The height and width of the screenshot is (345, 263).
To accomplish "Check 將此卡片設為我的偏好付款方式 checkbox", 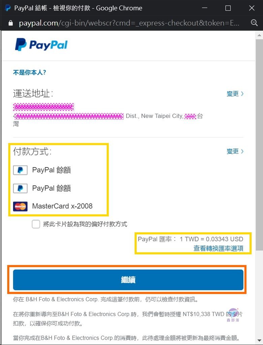I will click(x=36, y=224).
